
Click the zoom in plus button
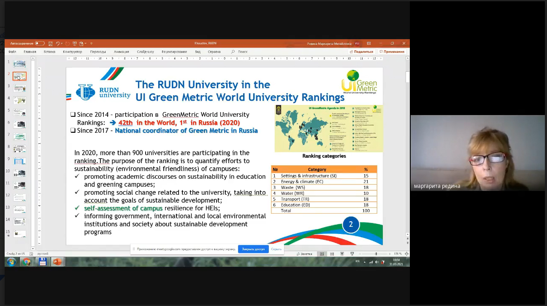[390, 254]
